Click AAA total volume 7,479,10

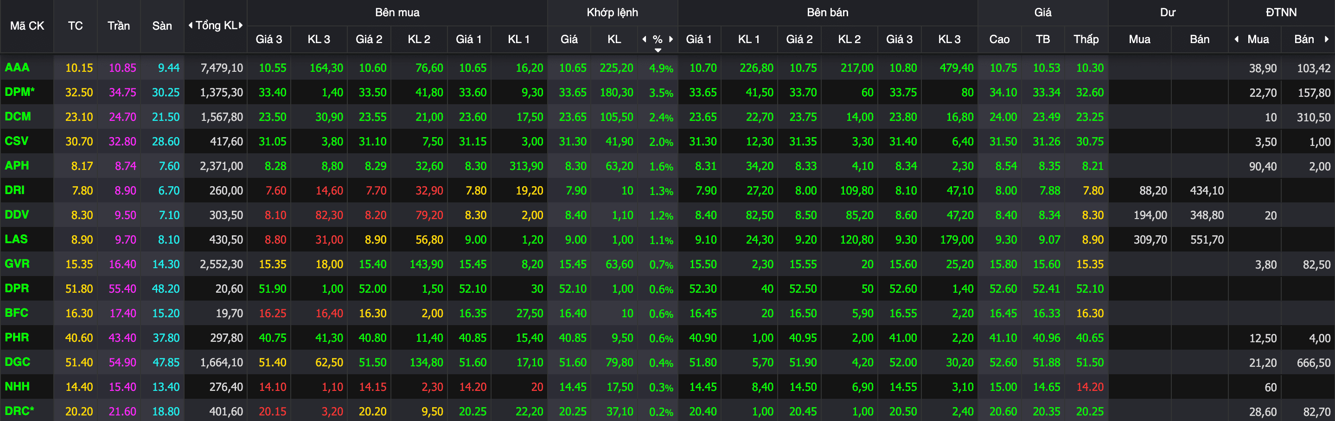pos(221,68)
